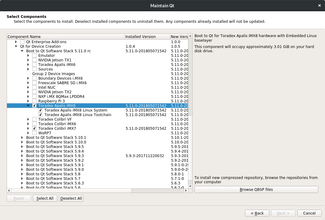
Task: Uncheck the Toradex Colibri iMX7 checkbox
Action: pos(34,128)
